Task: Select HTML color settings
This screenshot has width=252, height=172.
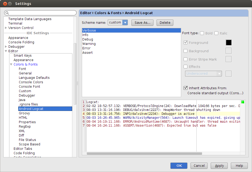Action: pos(23,118)
